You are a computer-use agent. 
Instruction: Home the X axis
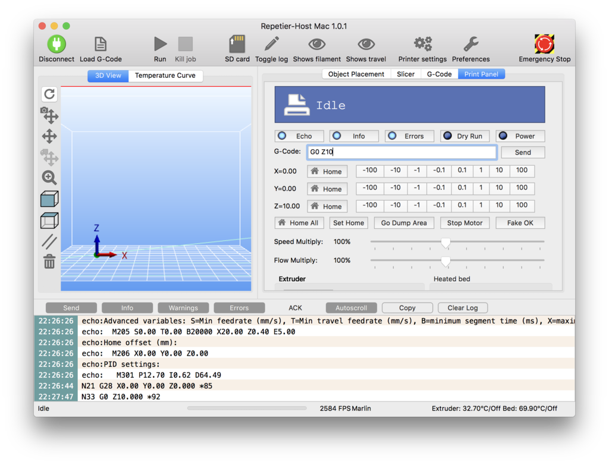(x=327, y=171)
